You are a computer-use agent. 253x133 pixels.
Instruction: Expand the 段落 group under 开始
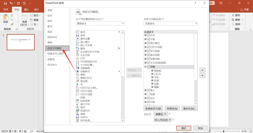(152, 80)
